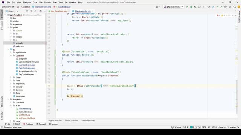Expand the Entity folder

[11, 78]
